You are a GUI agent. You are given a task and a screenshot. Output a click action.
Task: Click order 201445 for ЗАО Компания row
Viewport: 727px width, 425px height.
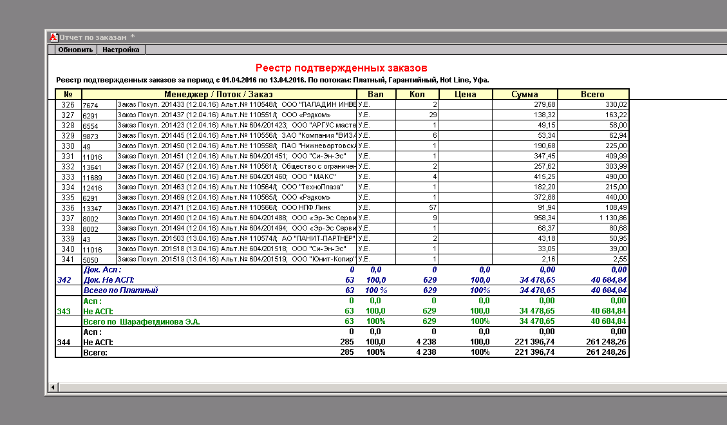236,135
